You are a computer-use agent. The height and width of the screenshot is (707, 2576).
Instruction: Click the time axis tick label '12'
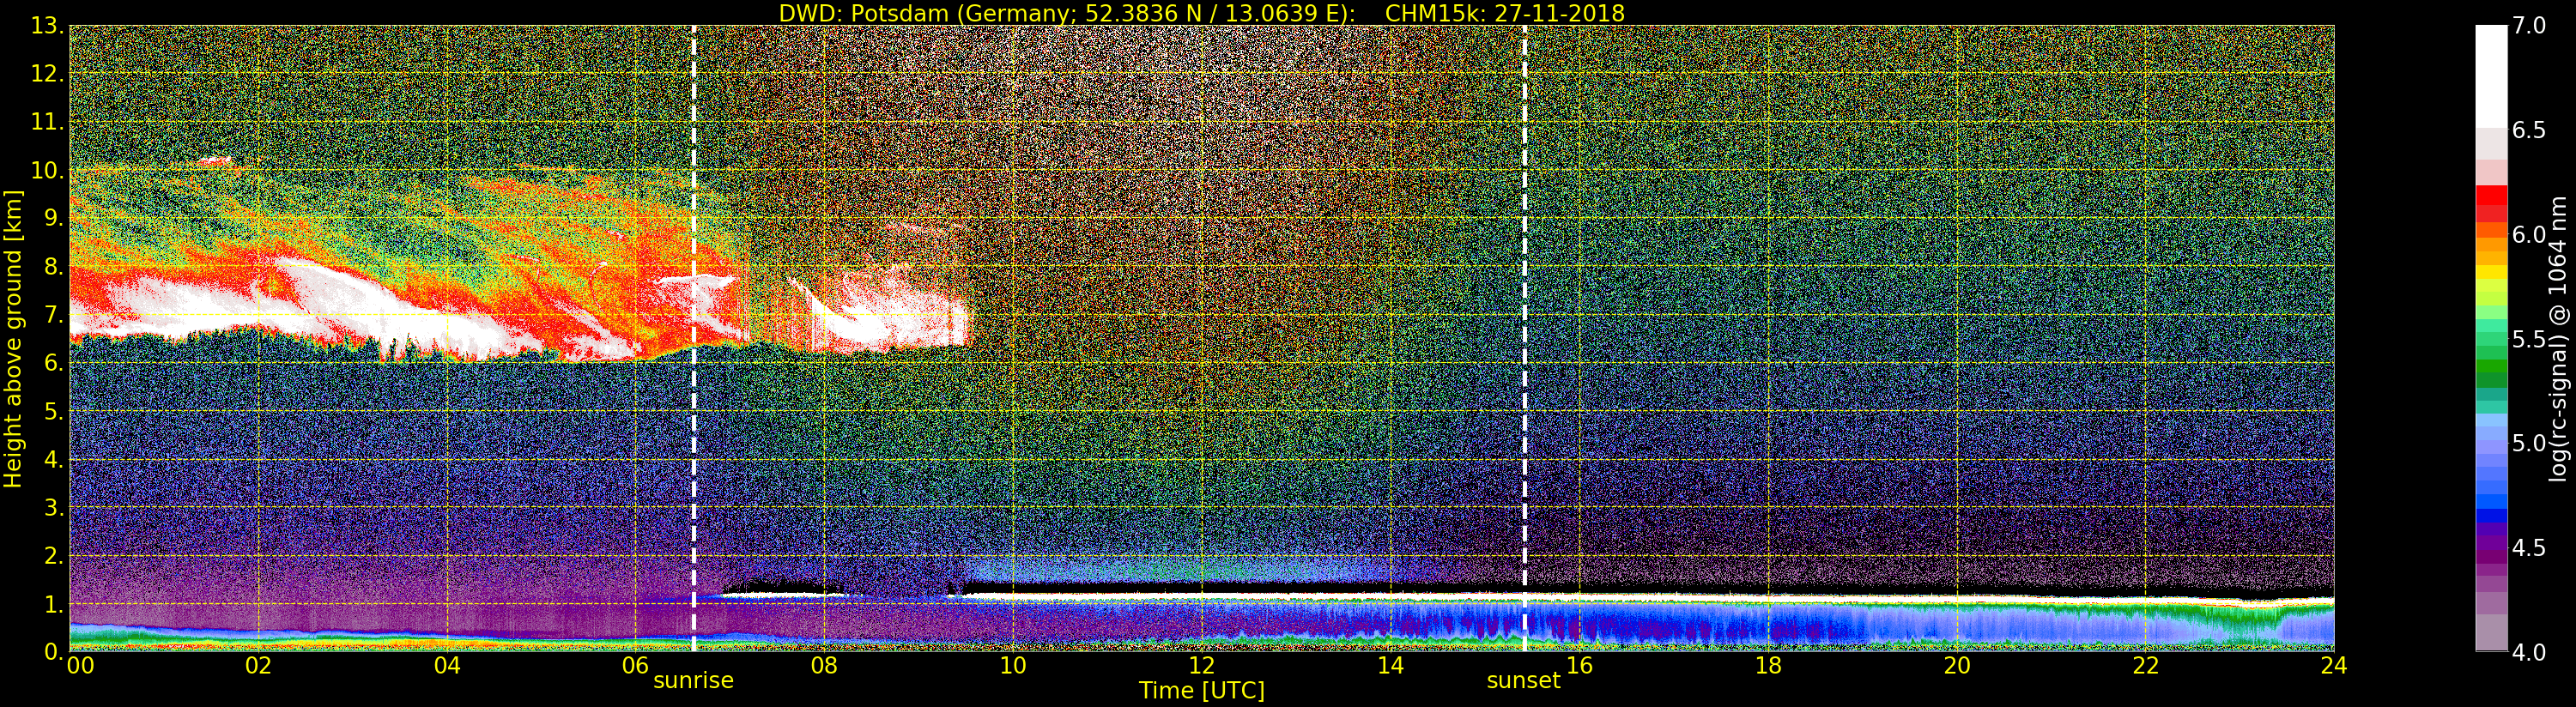1201,666
